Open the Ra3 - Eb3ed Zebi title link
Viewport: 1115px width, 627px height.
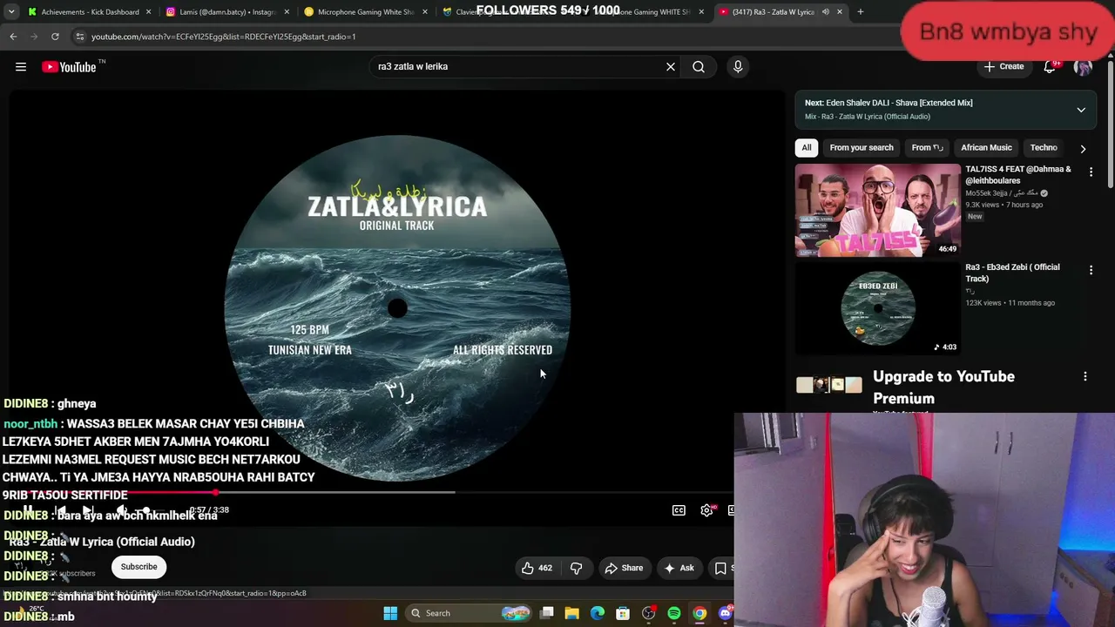tap(1012, 273)
